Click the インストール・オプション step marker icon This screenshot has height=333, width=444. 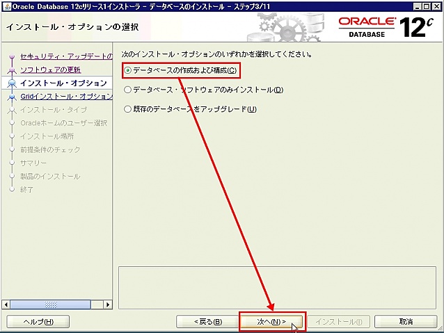[x=12, y=83]
